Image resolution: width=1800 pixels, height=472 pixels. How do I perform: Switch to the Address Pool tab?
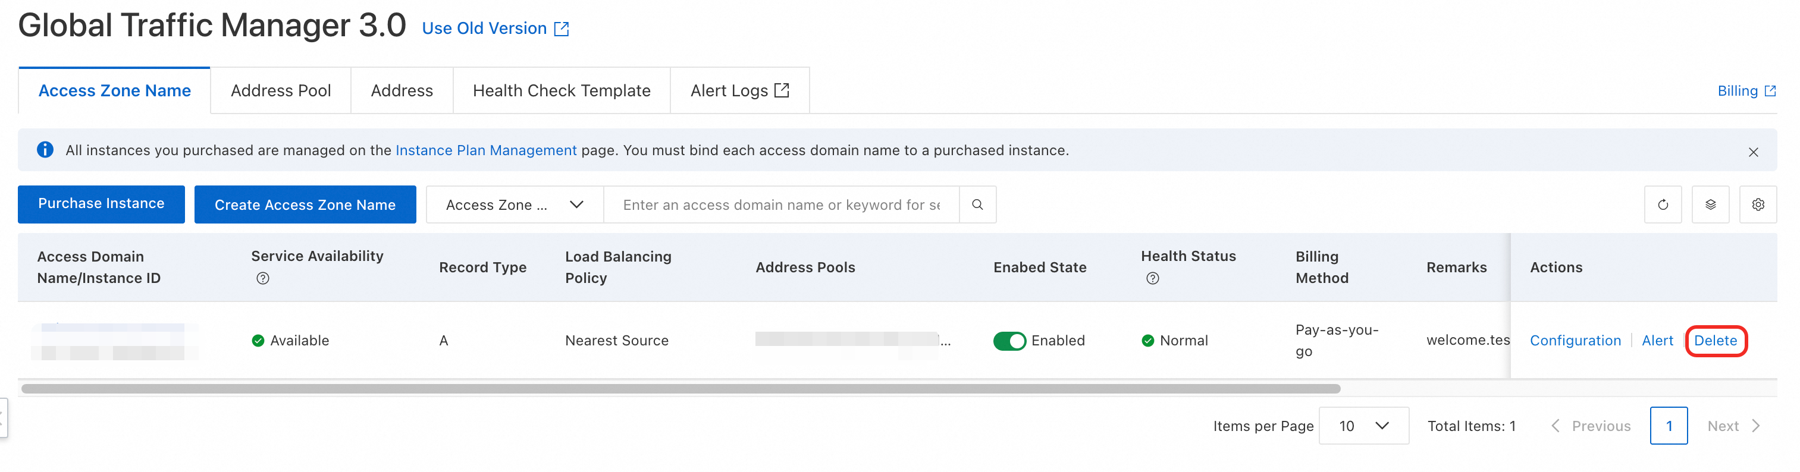281,91
